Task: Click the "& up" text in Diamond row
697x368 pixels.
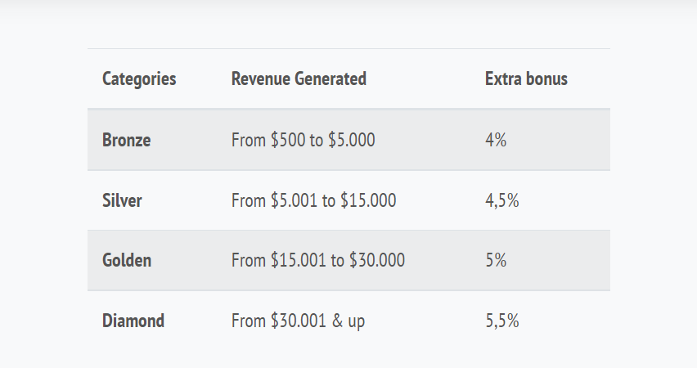Action: (x=349, y=321)
